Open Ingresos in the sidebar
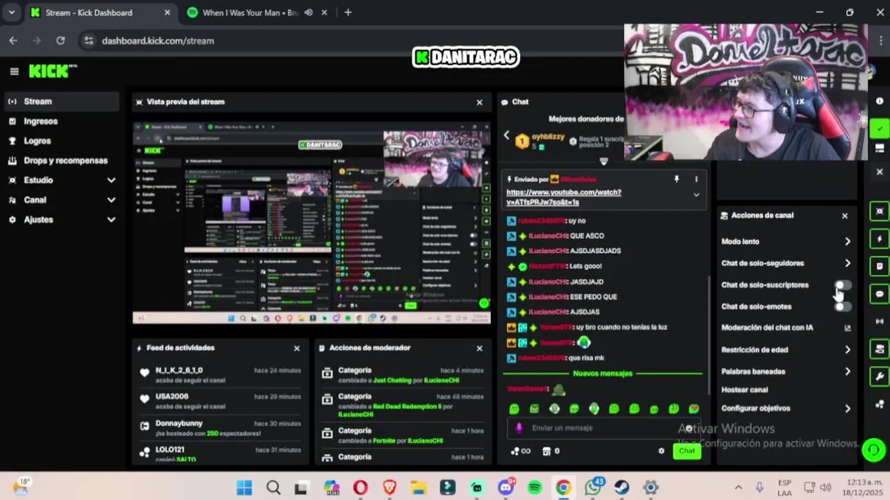The width and height of the screenshot is (890, 500). (60, 121)
